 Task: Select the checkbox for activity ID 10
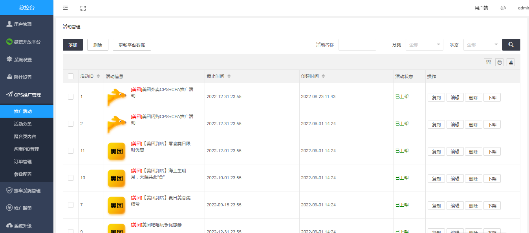pos(71,178)
